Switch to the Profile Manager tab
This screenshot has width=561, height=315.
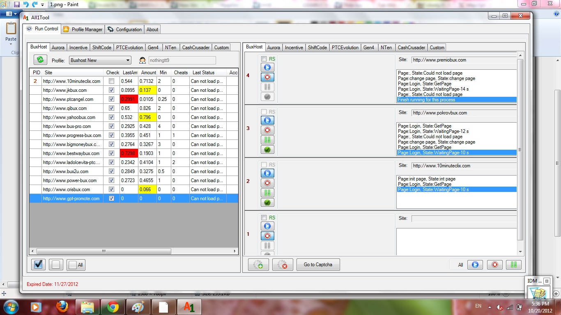[82, 29]
